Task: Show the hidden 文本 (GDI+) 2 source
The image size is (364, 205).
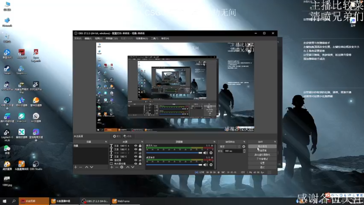Action: coord(136,153)
